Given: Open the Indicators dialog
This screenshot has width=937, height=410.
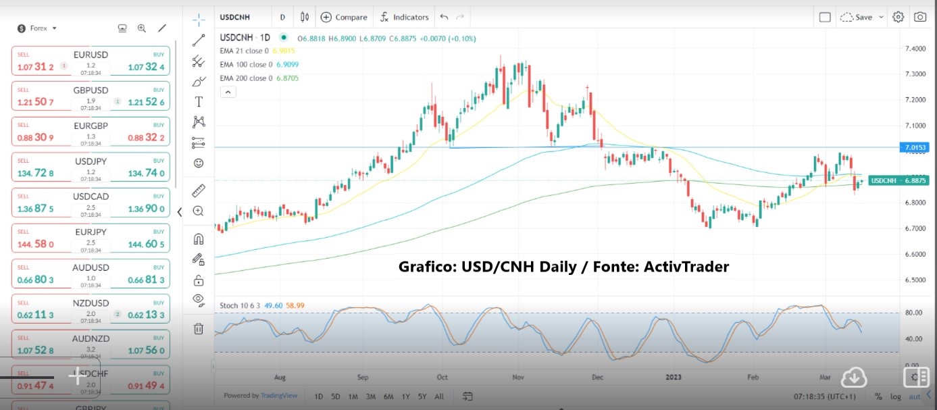Looking at the screenshot, I should (403, 17).
